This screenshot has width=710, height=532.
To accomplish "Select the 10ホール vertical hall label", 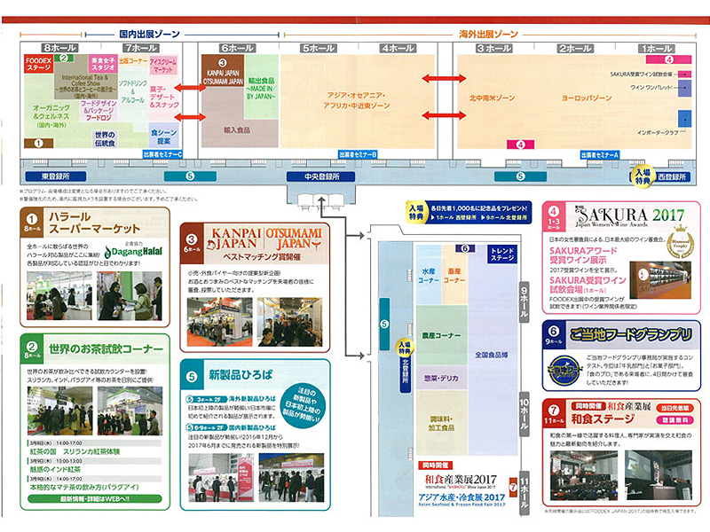I will 524,414.
